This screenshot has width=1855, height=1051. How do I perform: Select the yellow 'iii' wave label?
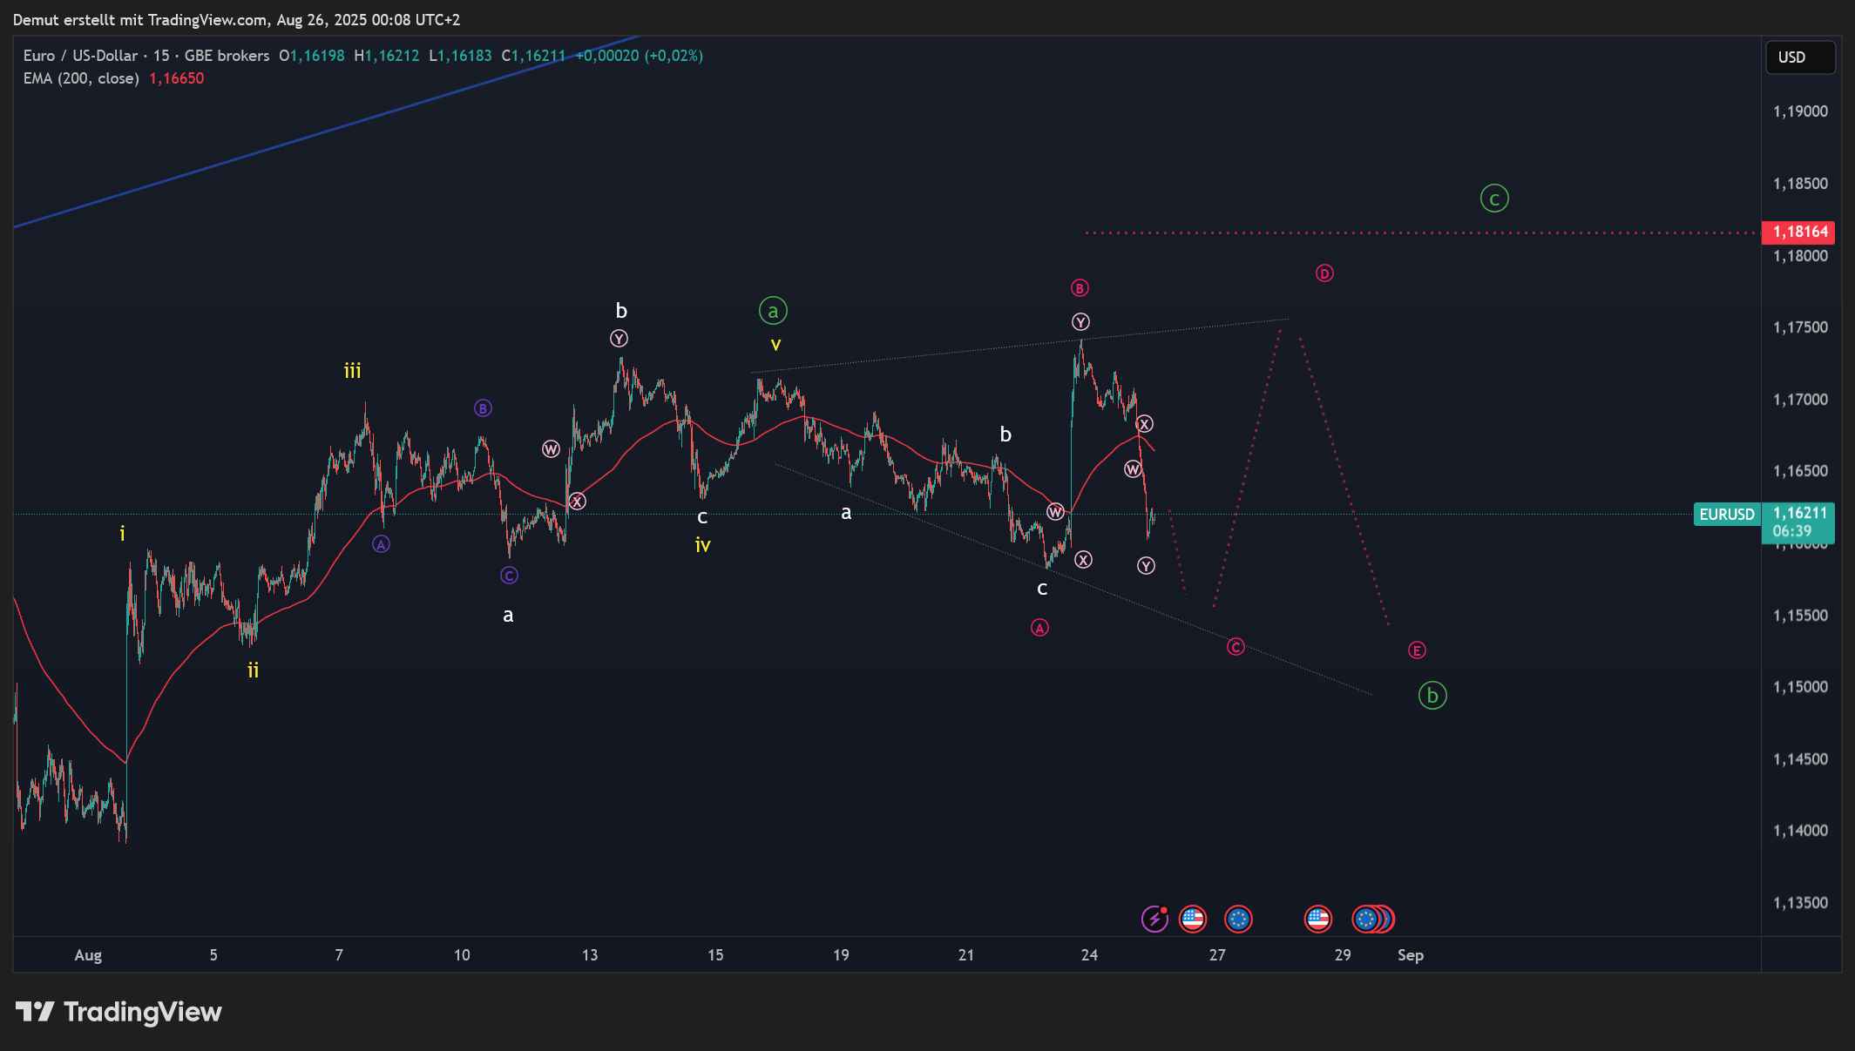click(x=352, y=371)
